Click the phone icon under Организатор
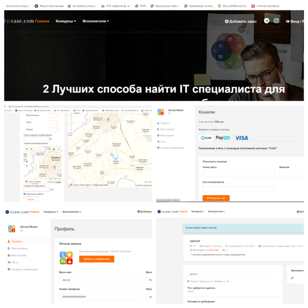This screenshot has height=308, width=308. (292, 278)
